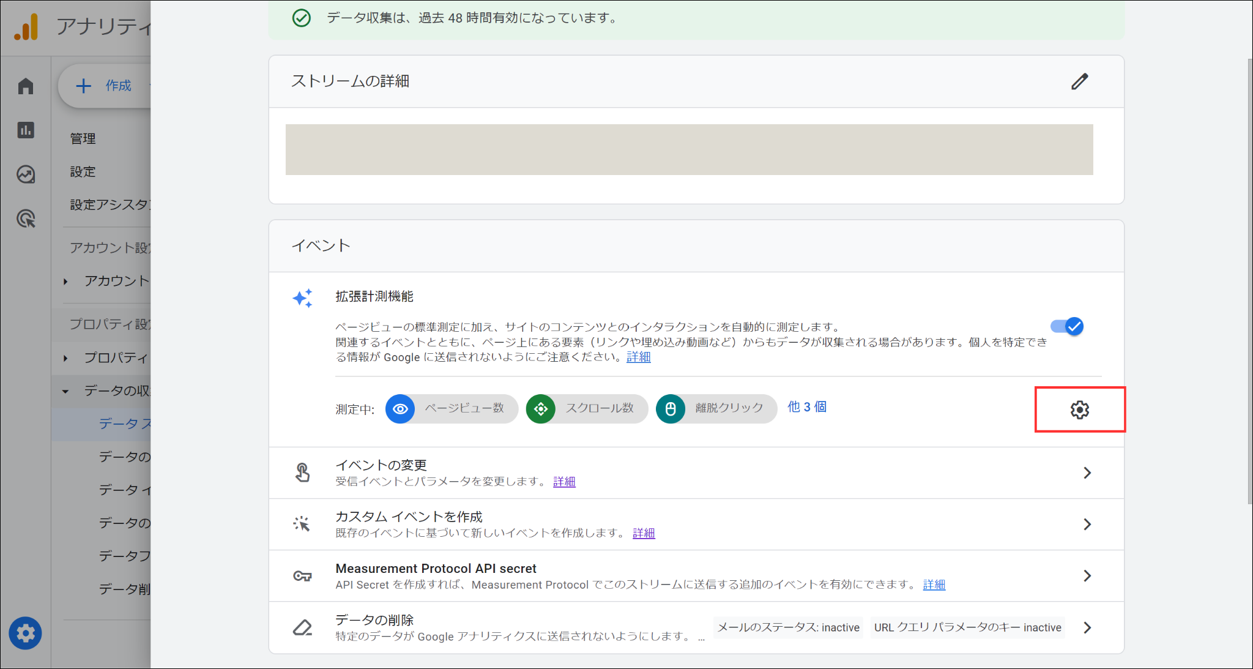Click the 離脱クリック chip label
1253x669 pixels.
[x=729, y=408]
